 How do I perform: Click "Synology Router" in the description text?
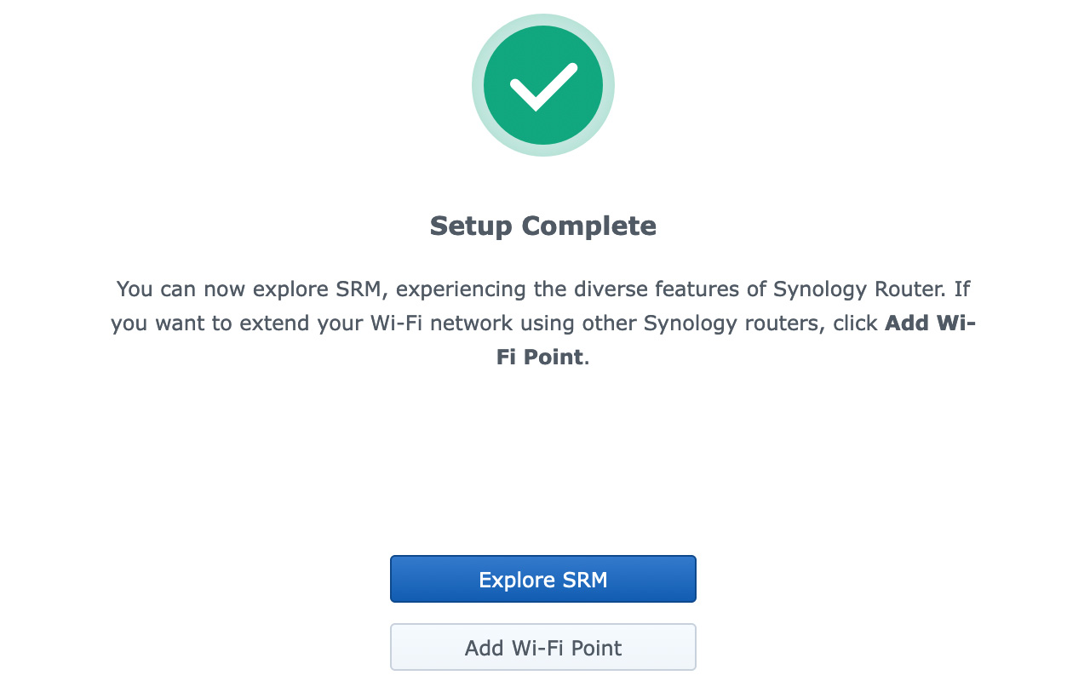point(858,289)
